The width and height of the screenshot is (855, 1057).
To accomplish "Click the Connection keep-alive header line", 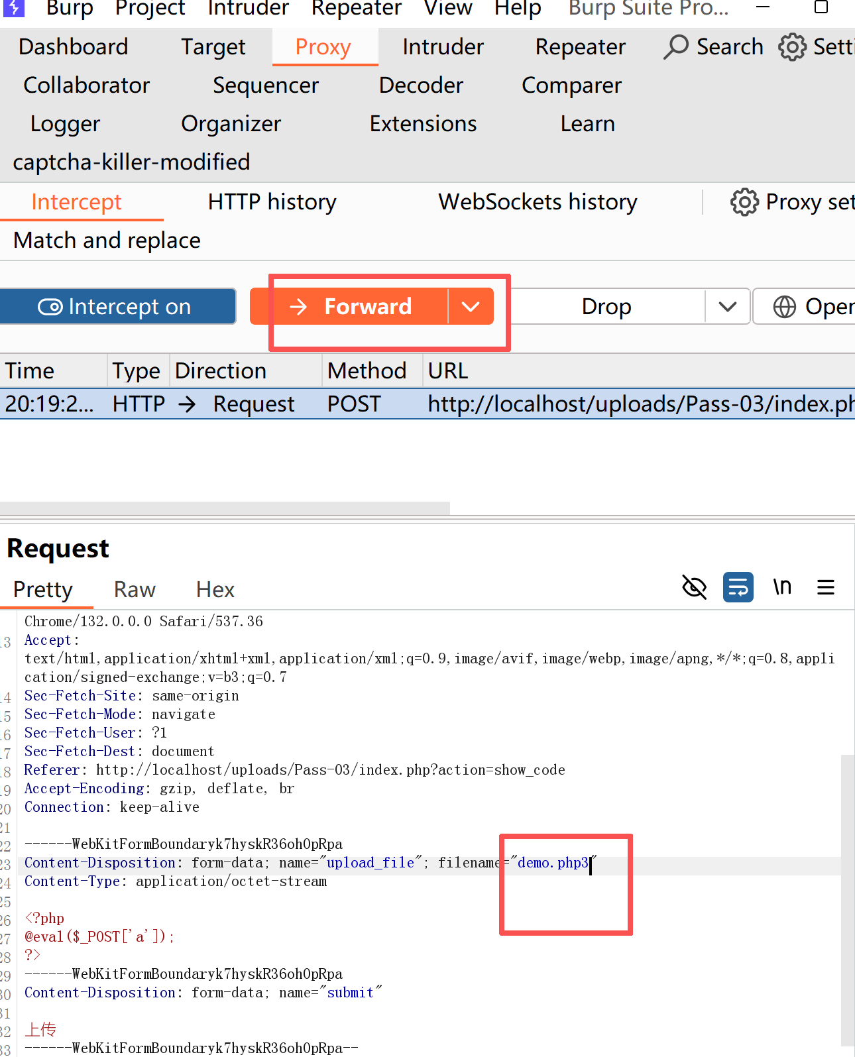I will [112, 807].
